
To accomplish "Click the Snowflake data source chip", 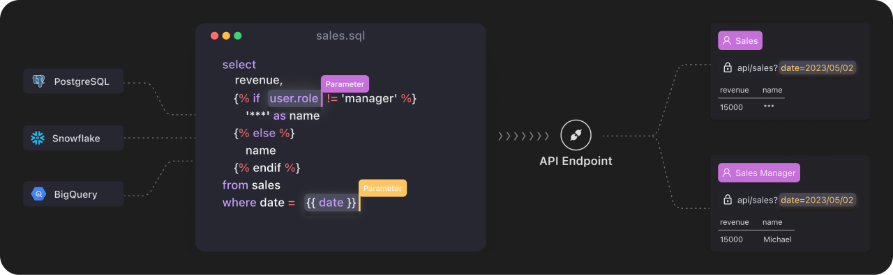I will [73, 138].
